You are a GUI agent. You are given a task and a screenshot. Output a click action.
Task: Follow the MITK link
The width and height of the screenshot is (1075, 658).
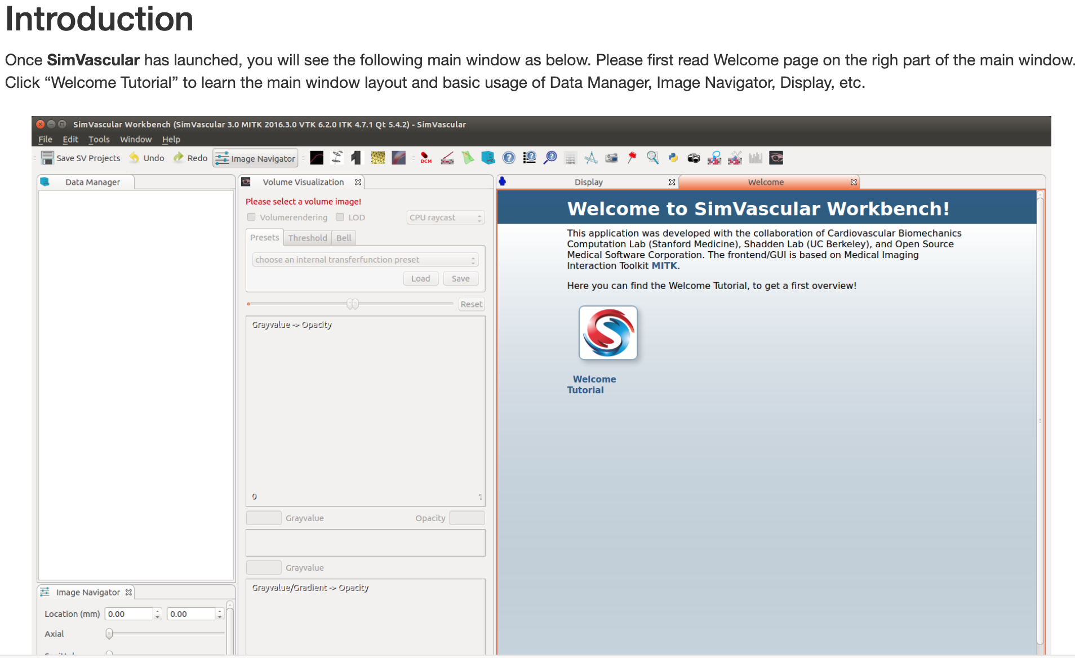tap(664, 266)
